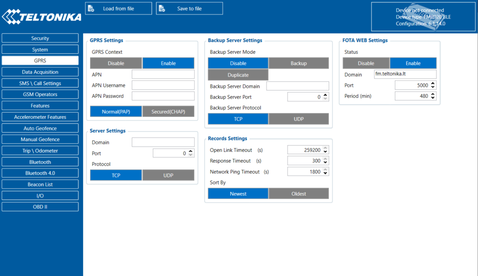Decrease Network Ping Timeout with down arrow
Viewport: 478px width, 276px height.
point(325,174)
